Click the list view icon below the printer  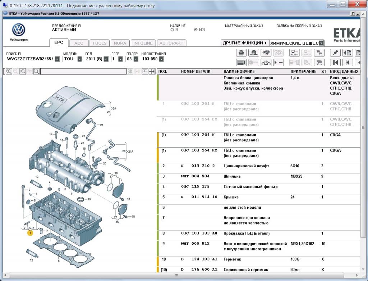pos(241,63)
